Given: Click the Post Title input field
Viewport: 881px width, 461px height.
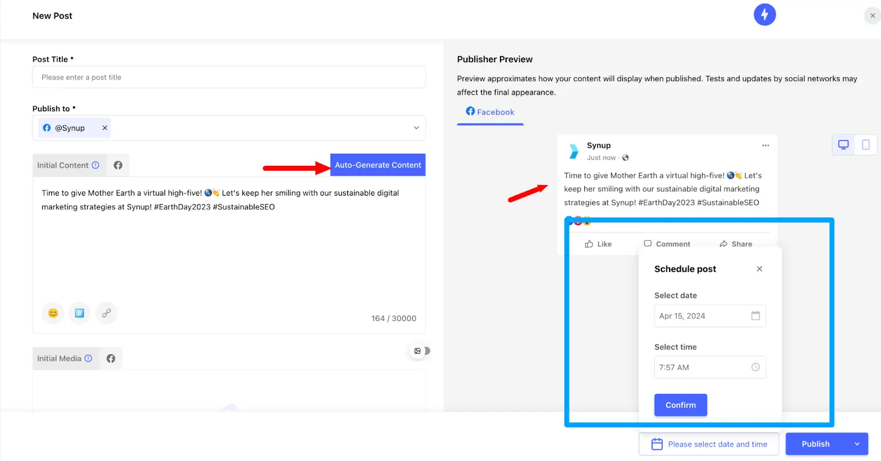Looking at the screenshot, I should click(x=229, y=77).
